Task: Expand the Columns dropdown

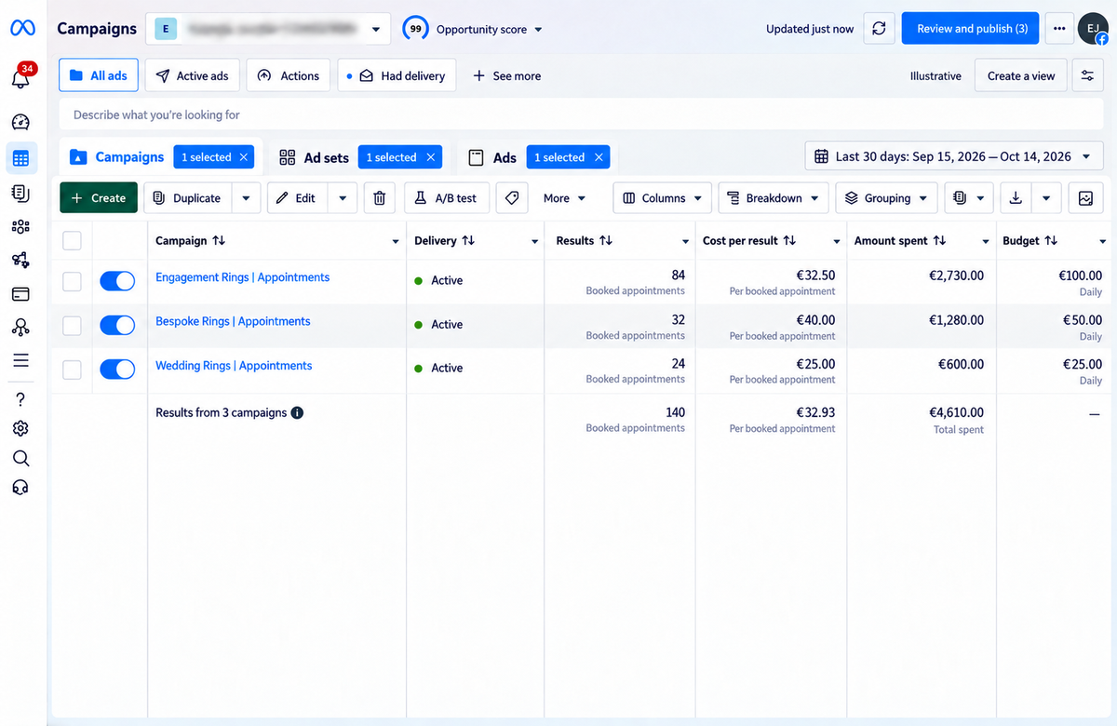Action: click(x=663, y=198)
